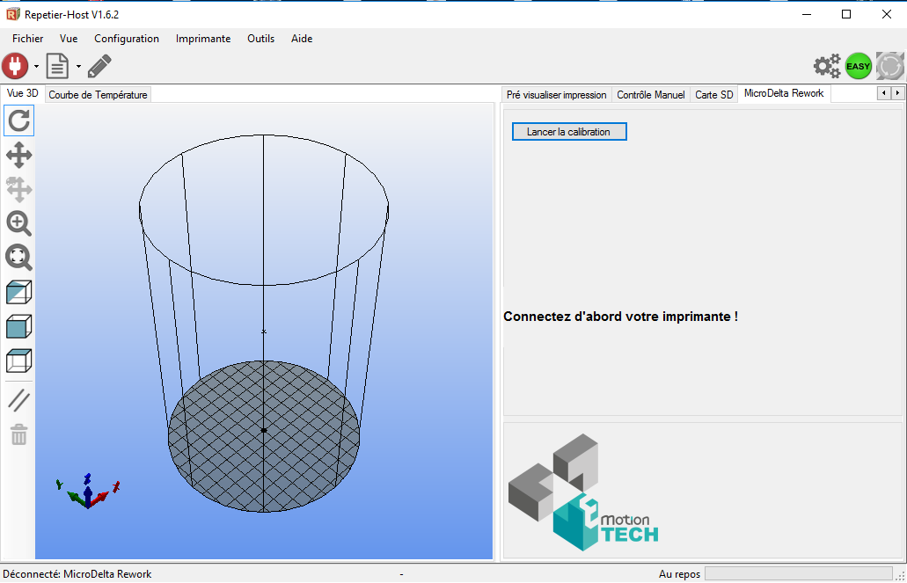
Task: Open the Vue menu
Action: pyautogui.click(x=69, y=39)
